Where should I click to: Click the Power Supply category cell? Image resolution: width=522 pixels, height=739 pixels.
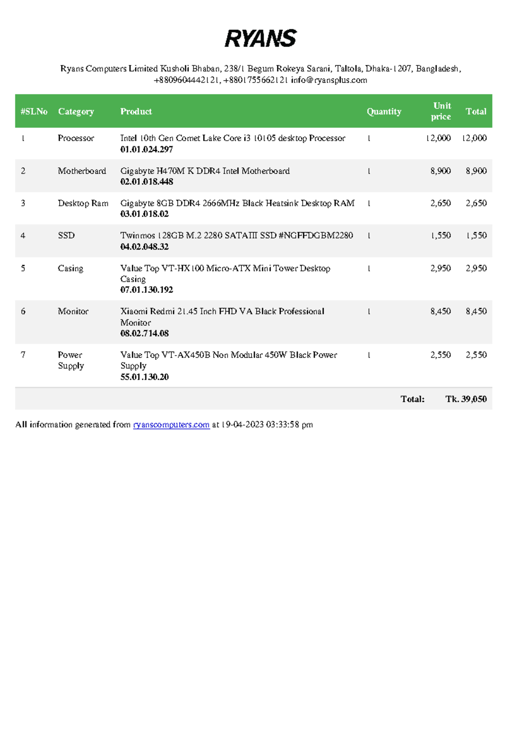click(70, 360)
